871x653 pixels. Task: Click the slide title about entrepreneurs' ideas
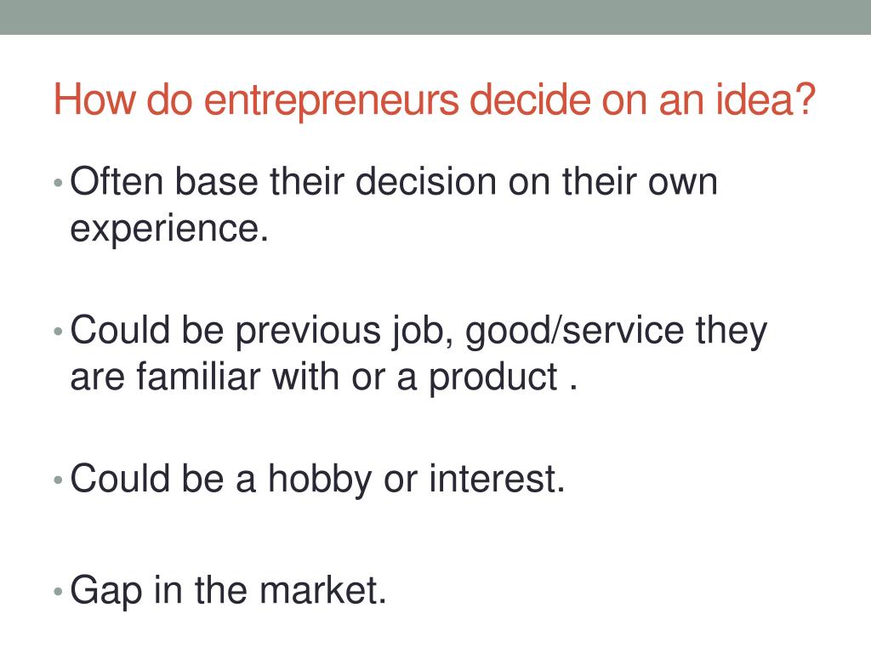[x=435, y=100]
